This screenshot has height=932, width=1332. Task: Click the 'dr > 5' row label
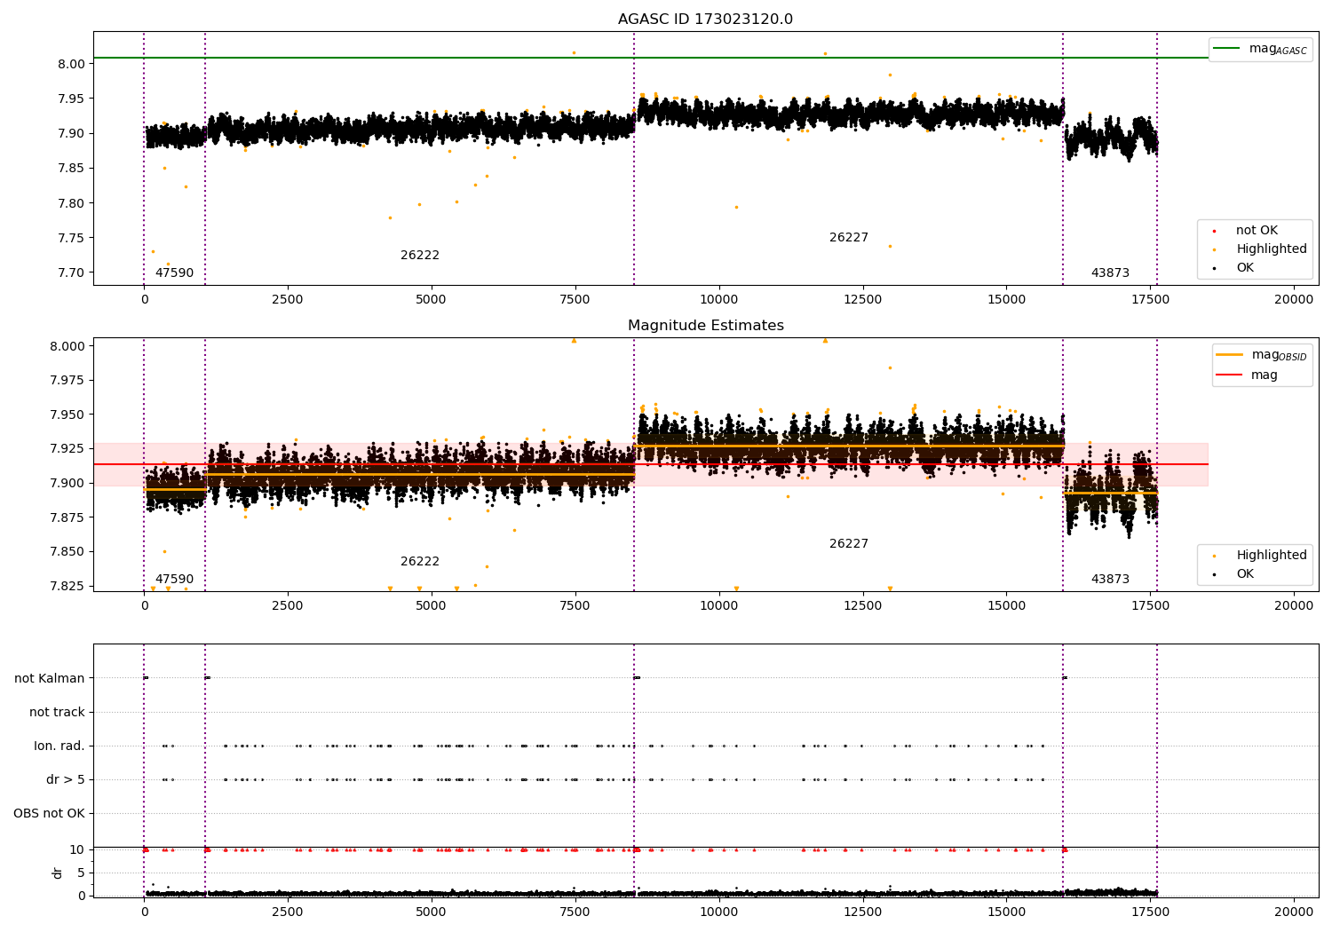(66, 780)
